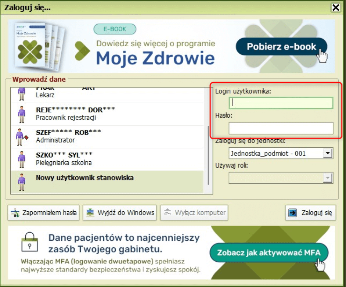Click Jednostka_podmiot - 001 combo box
346x287 pixels.
click(281, 153)
